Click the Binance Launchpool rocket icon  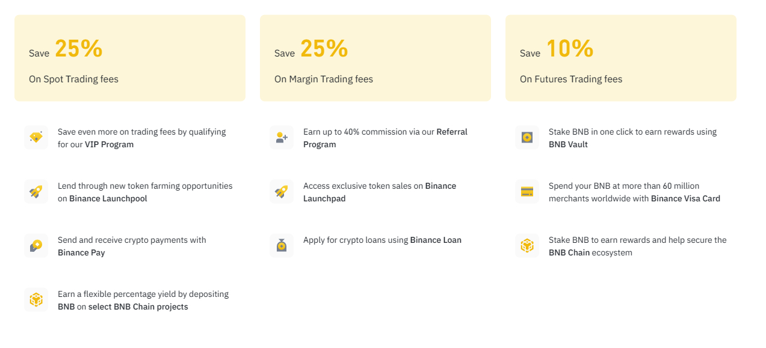tap(36, 192)
